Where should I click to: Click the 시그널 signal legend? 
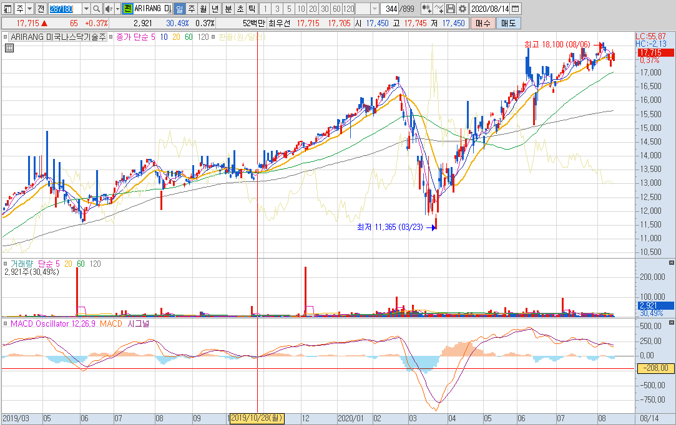point(138,324)
